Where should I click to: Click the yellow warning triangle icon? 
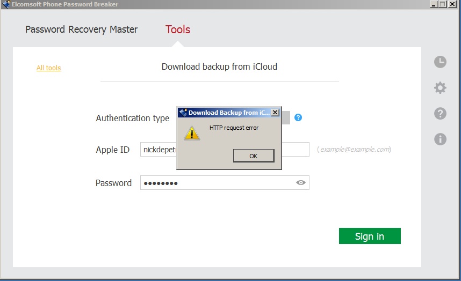pos(192,132)
